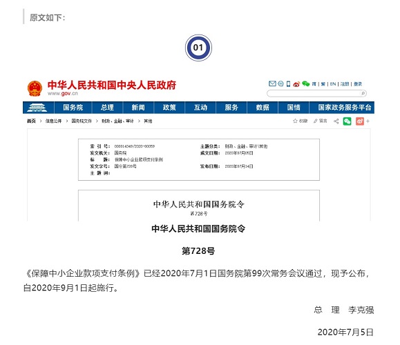Click the green WeChat icon in header
Viewport: 400px width, 345px height.
pos(305,83)
